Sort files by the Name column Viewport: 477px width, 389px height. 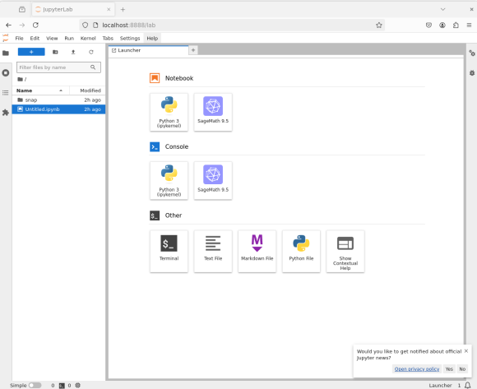coord(40,90)
